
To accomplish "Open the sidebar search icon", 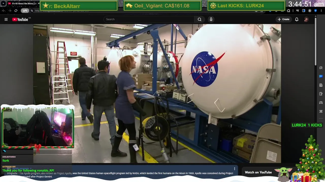I will (321, 68).
